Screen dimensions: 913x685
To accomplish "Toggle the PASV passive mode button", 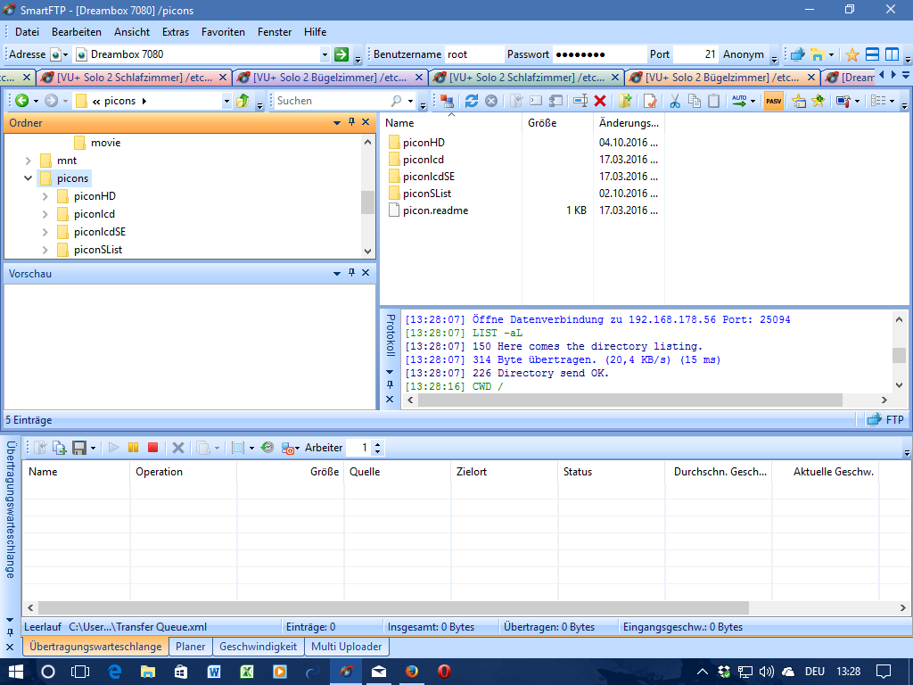I will tap(773, 101).
